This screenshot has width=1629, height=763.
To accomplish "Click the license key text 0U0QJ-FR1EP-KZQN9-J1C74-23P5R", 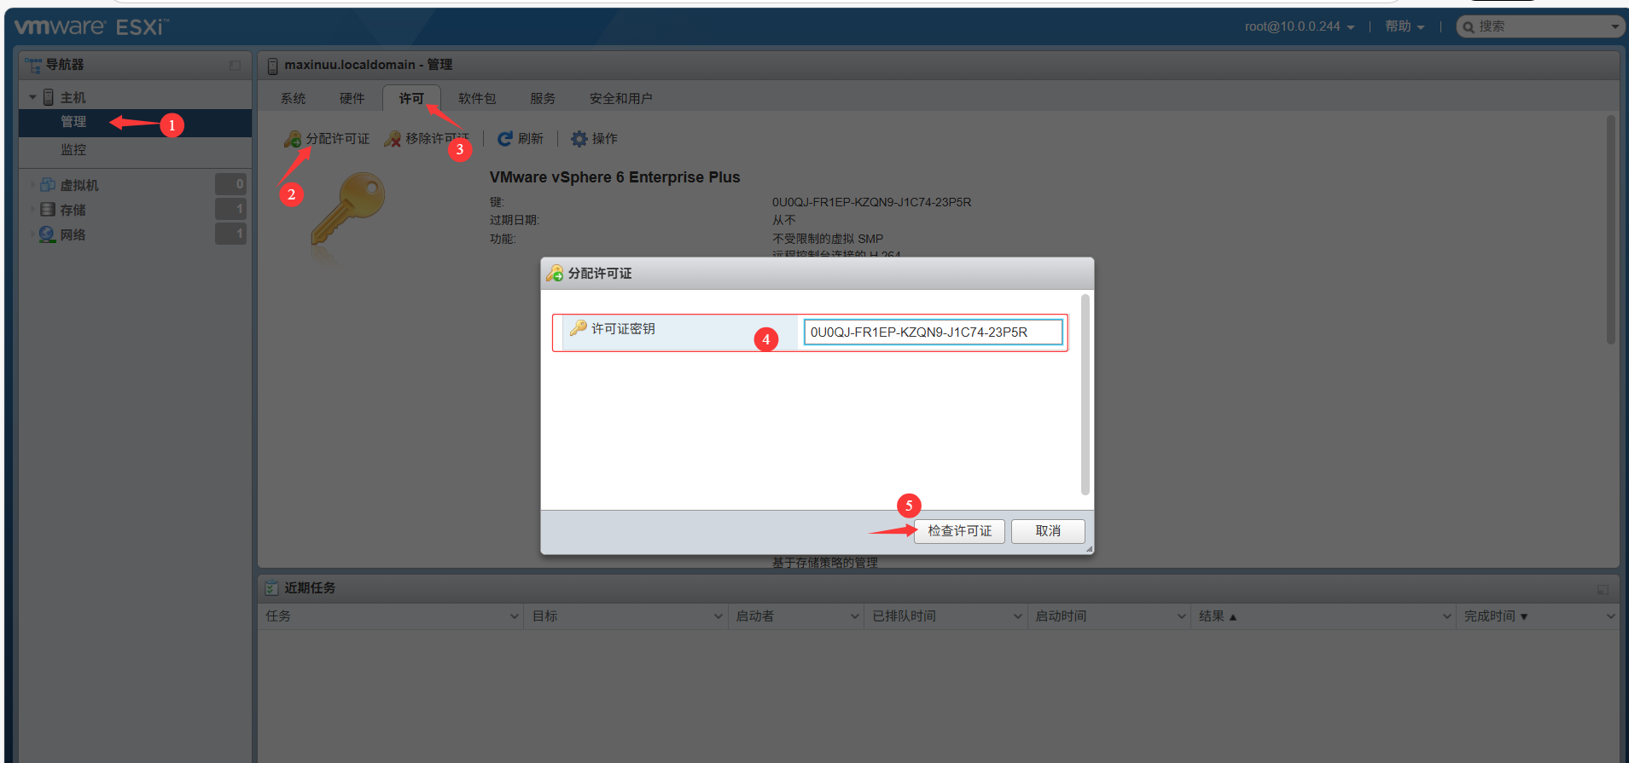I will 871,203.
